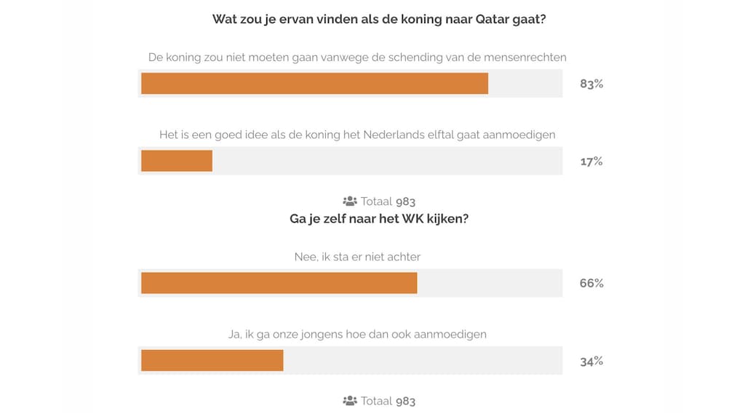
Task: Click 'Totaal 983' under the WK poll
Action: click(x=388, y=401)
